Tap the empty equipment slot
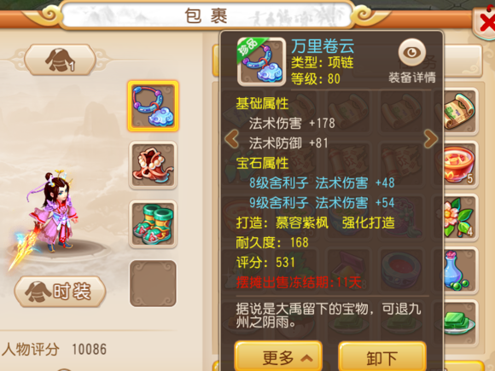495x371 pixels. click(x=153, y=283)
